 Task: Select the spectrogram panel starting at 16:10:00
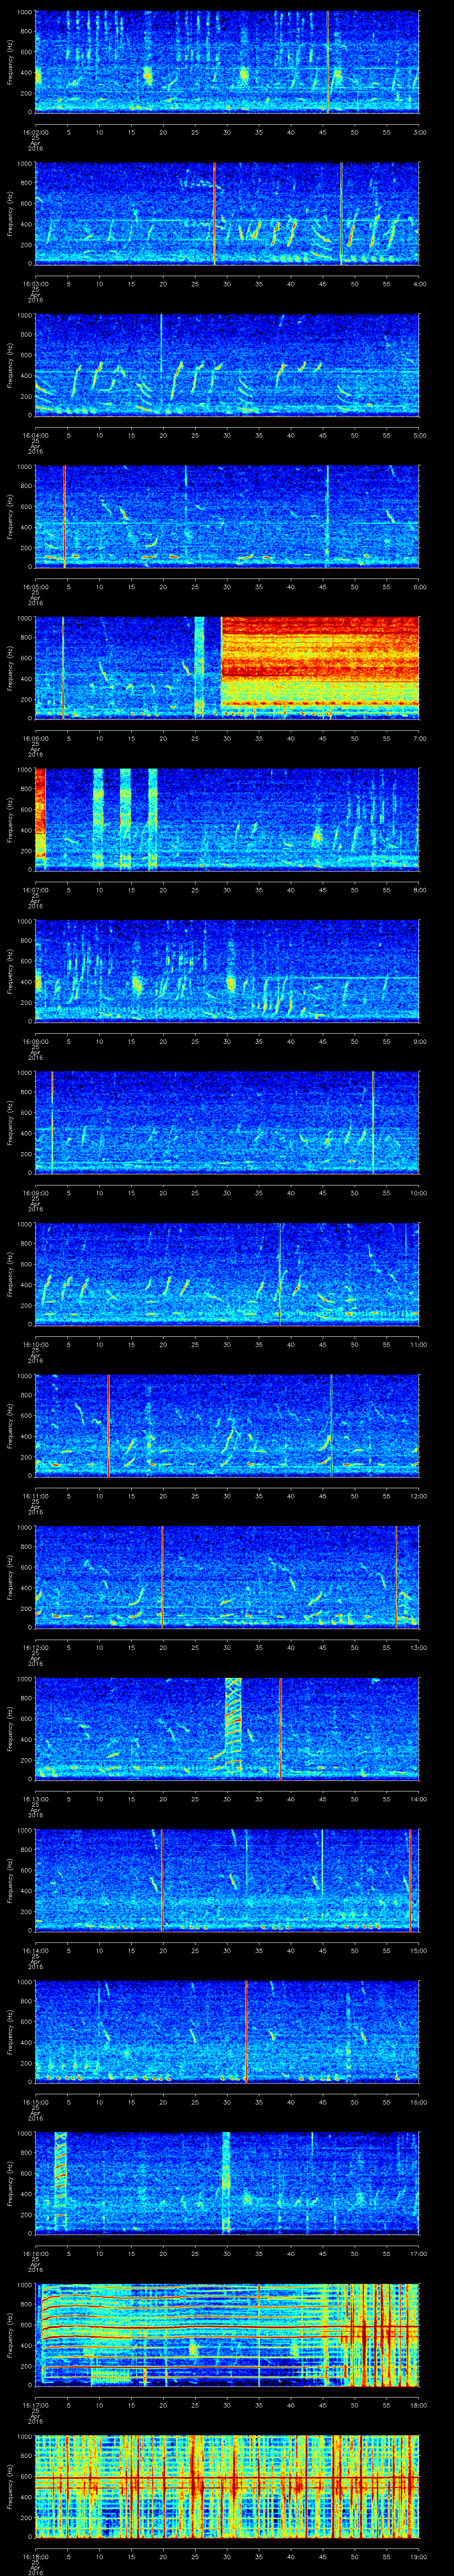(227, 1274)
